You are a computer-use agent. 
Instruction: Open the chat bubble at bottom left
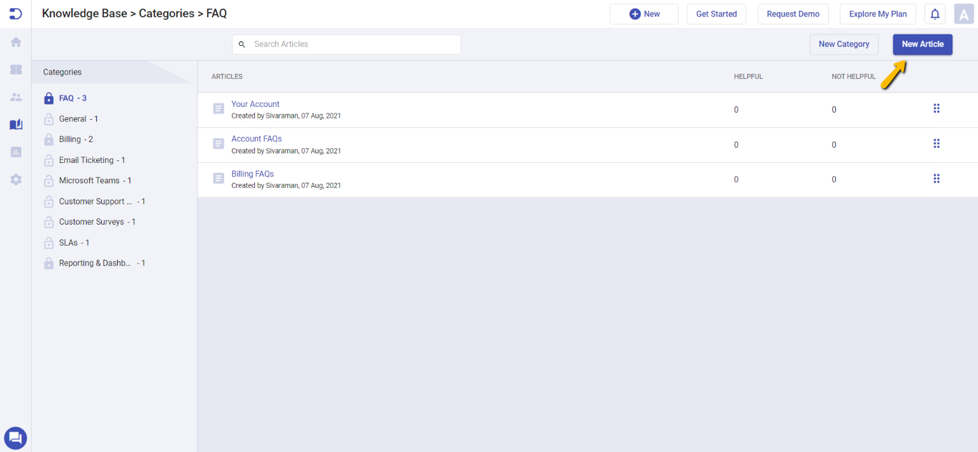click(x=15, y=438)
